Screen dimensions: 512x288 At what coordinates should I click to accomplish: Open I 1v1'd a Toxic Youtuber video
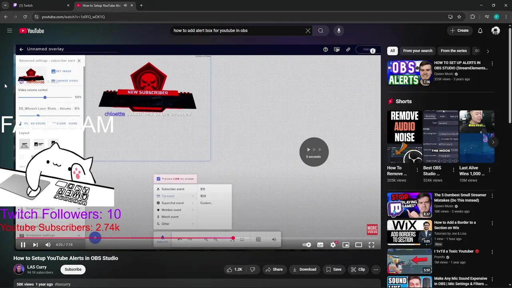pos(409,261)
